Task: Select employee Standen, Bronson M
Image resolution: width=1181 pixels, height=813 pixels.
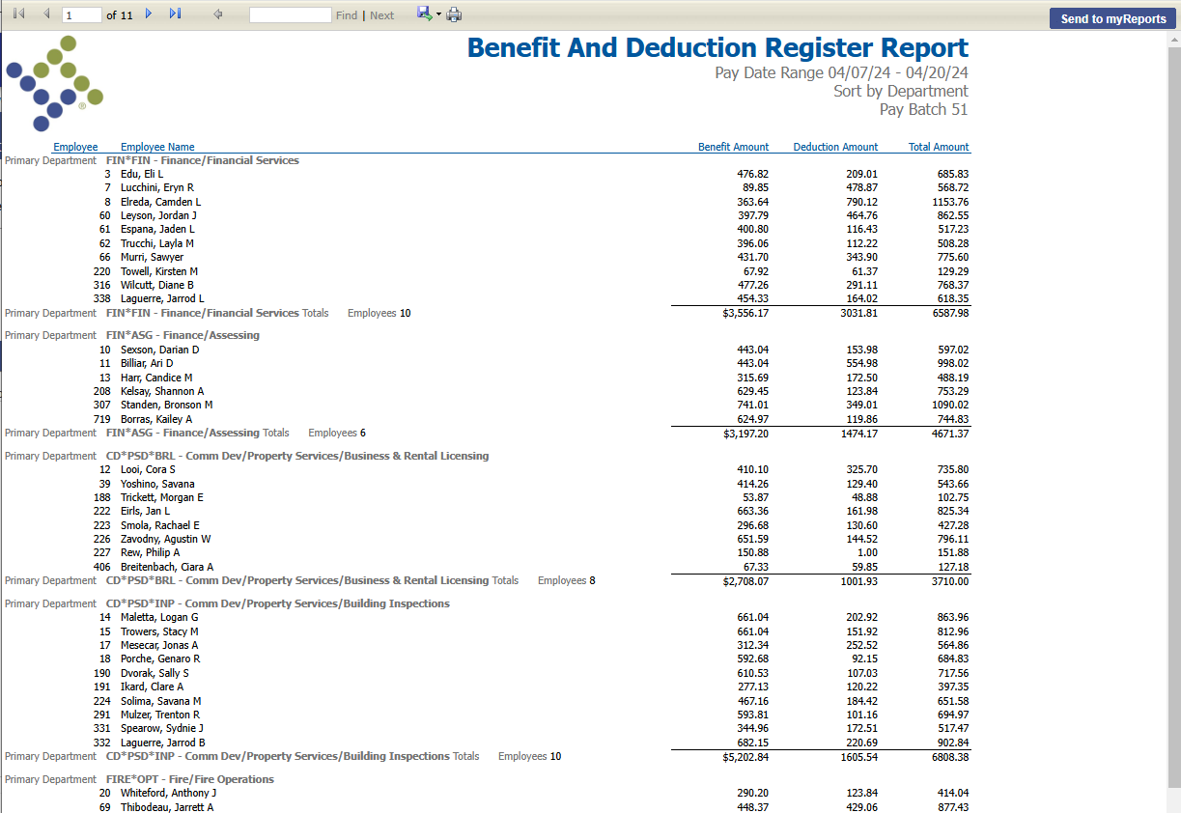Action: [166, 405]
